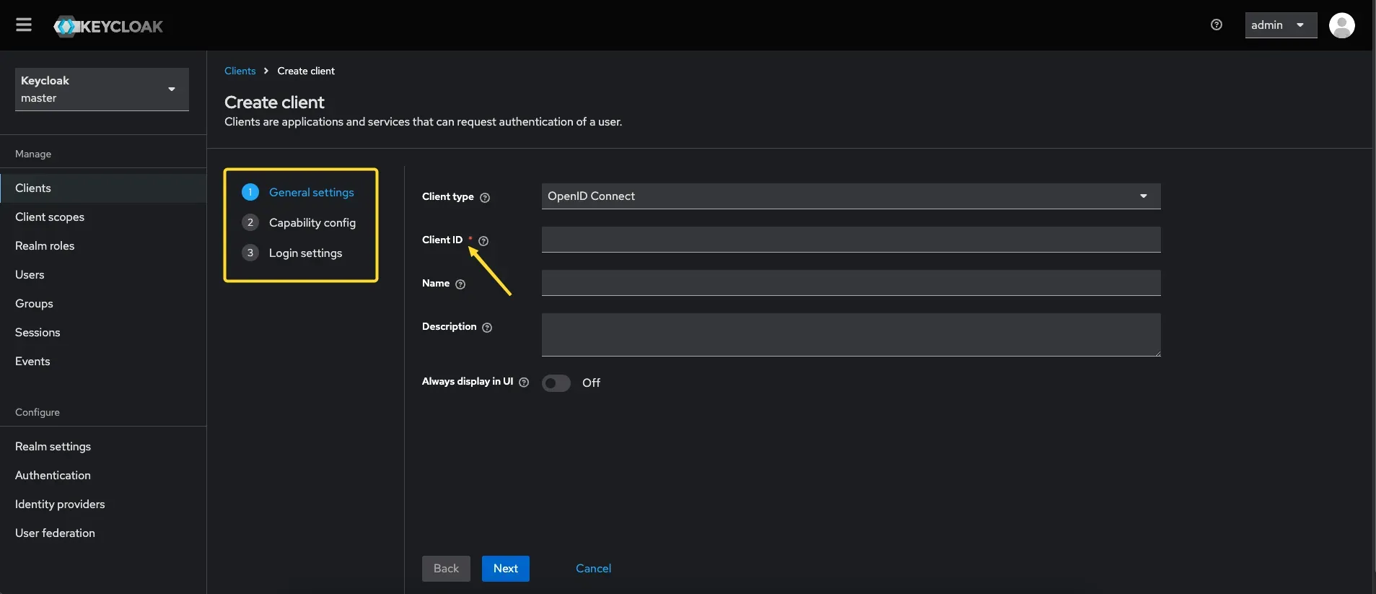
Task: Go to Client scopes in sidebar
Action: [x=50, y=217]
